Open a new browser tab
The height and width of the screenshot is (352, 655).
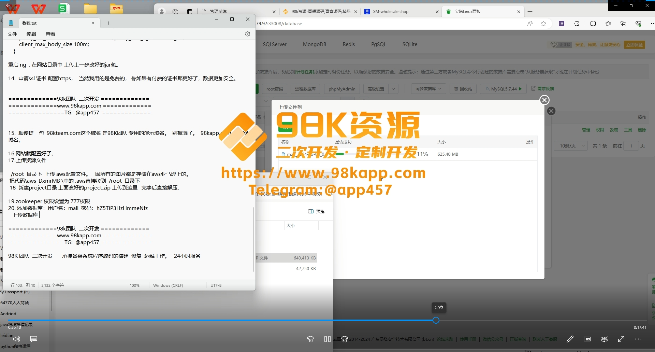point(530,12)
